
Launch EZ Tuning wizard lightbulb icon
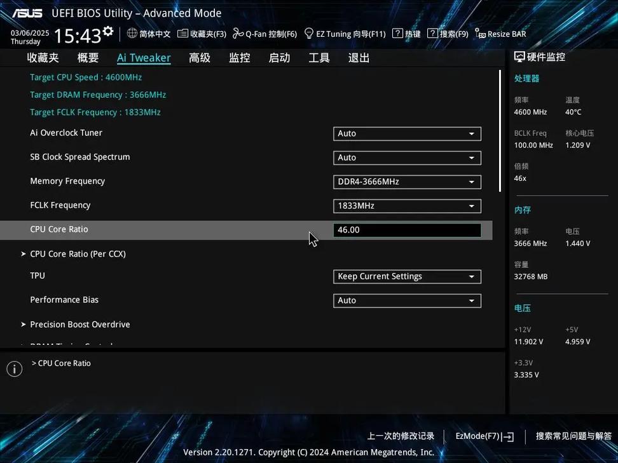tap(309, 34)
